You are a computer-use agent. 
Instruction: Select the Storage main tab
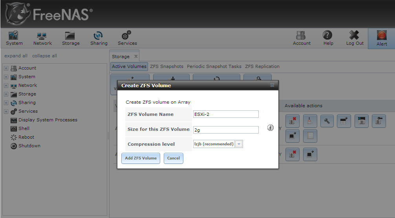coord(121,57)
